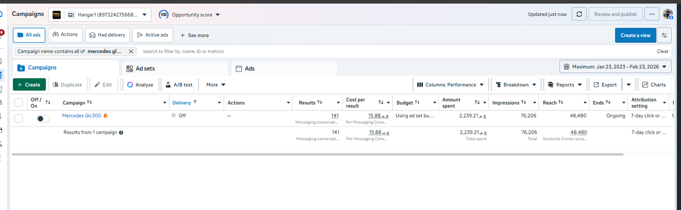
Task: Sort by Ends arrows icon
Action: click(608, 102)
